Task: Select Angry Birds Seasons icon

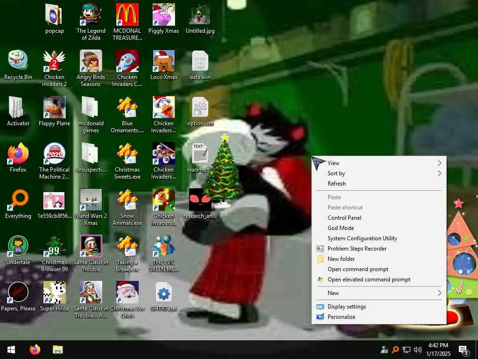Action: (91, 60)
